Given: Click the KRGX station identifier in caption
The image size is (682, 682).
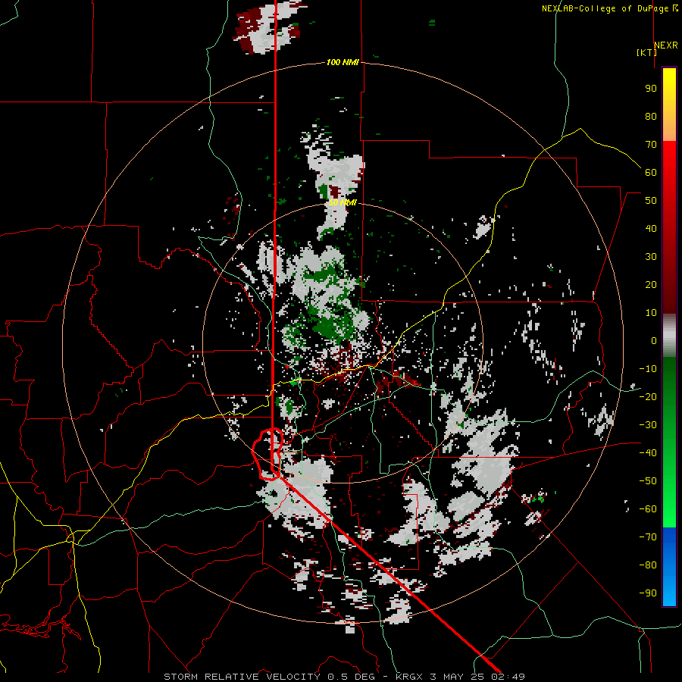Looking at the screenshot, I should [409, 677].
